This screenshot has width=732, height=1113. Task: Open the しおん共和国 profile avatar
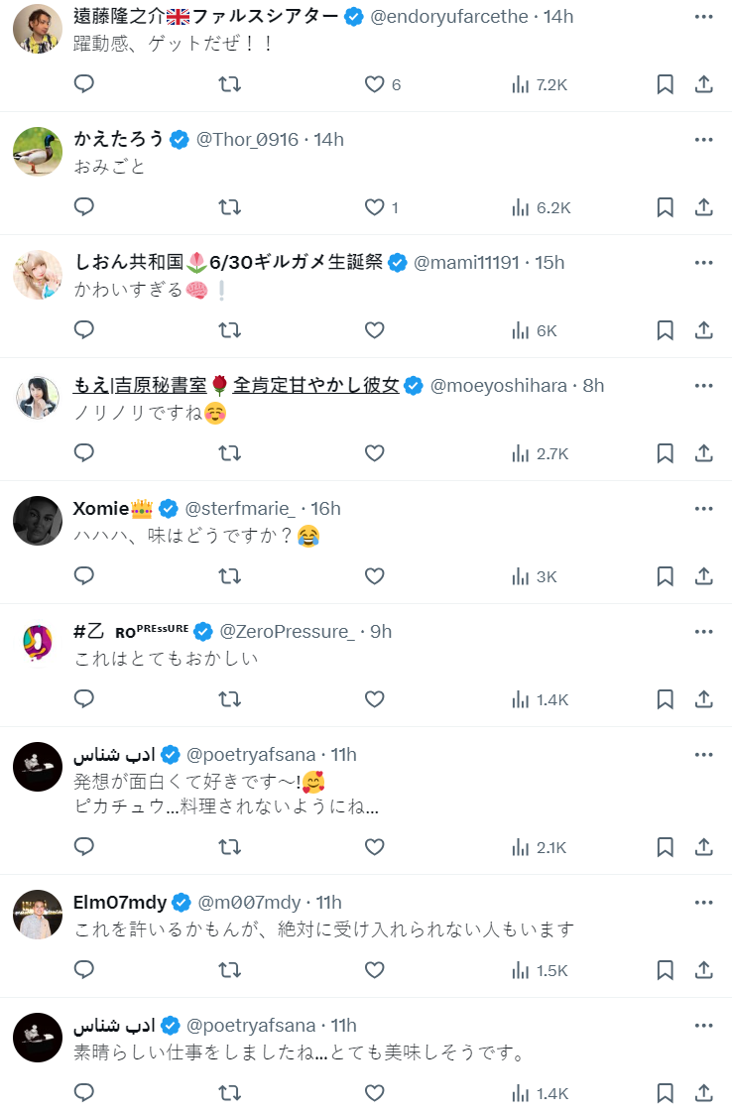coord(38,275)
